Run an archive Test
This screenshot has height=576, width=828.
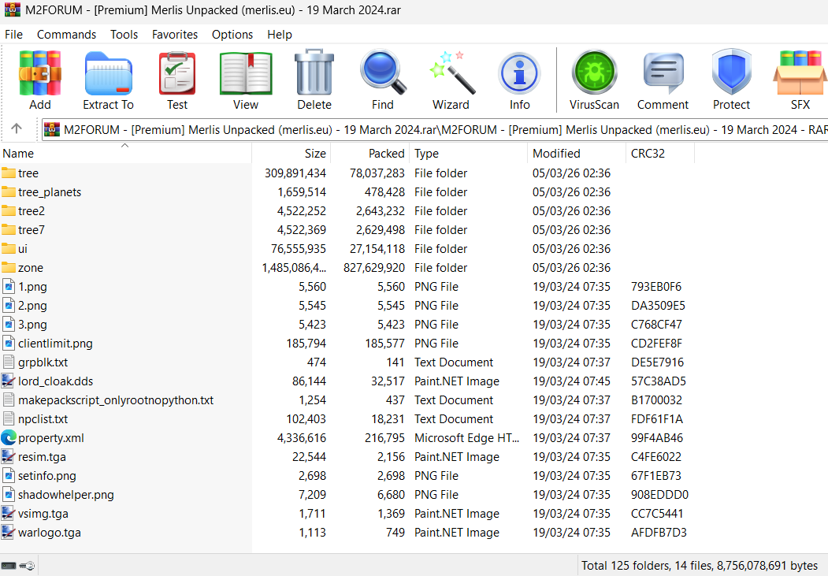tap(176, 71)
